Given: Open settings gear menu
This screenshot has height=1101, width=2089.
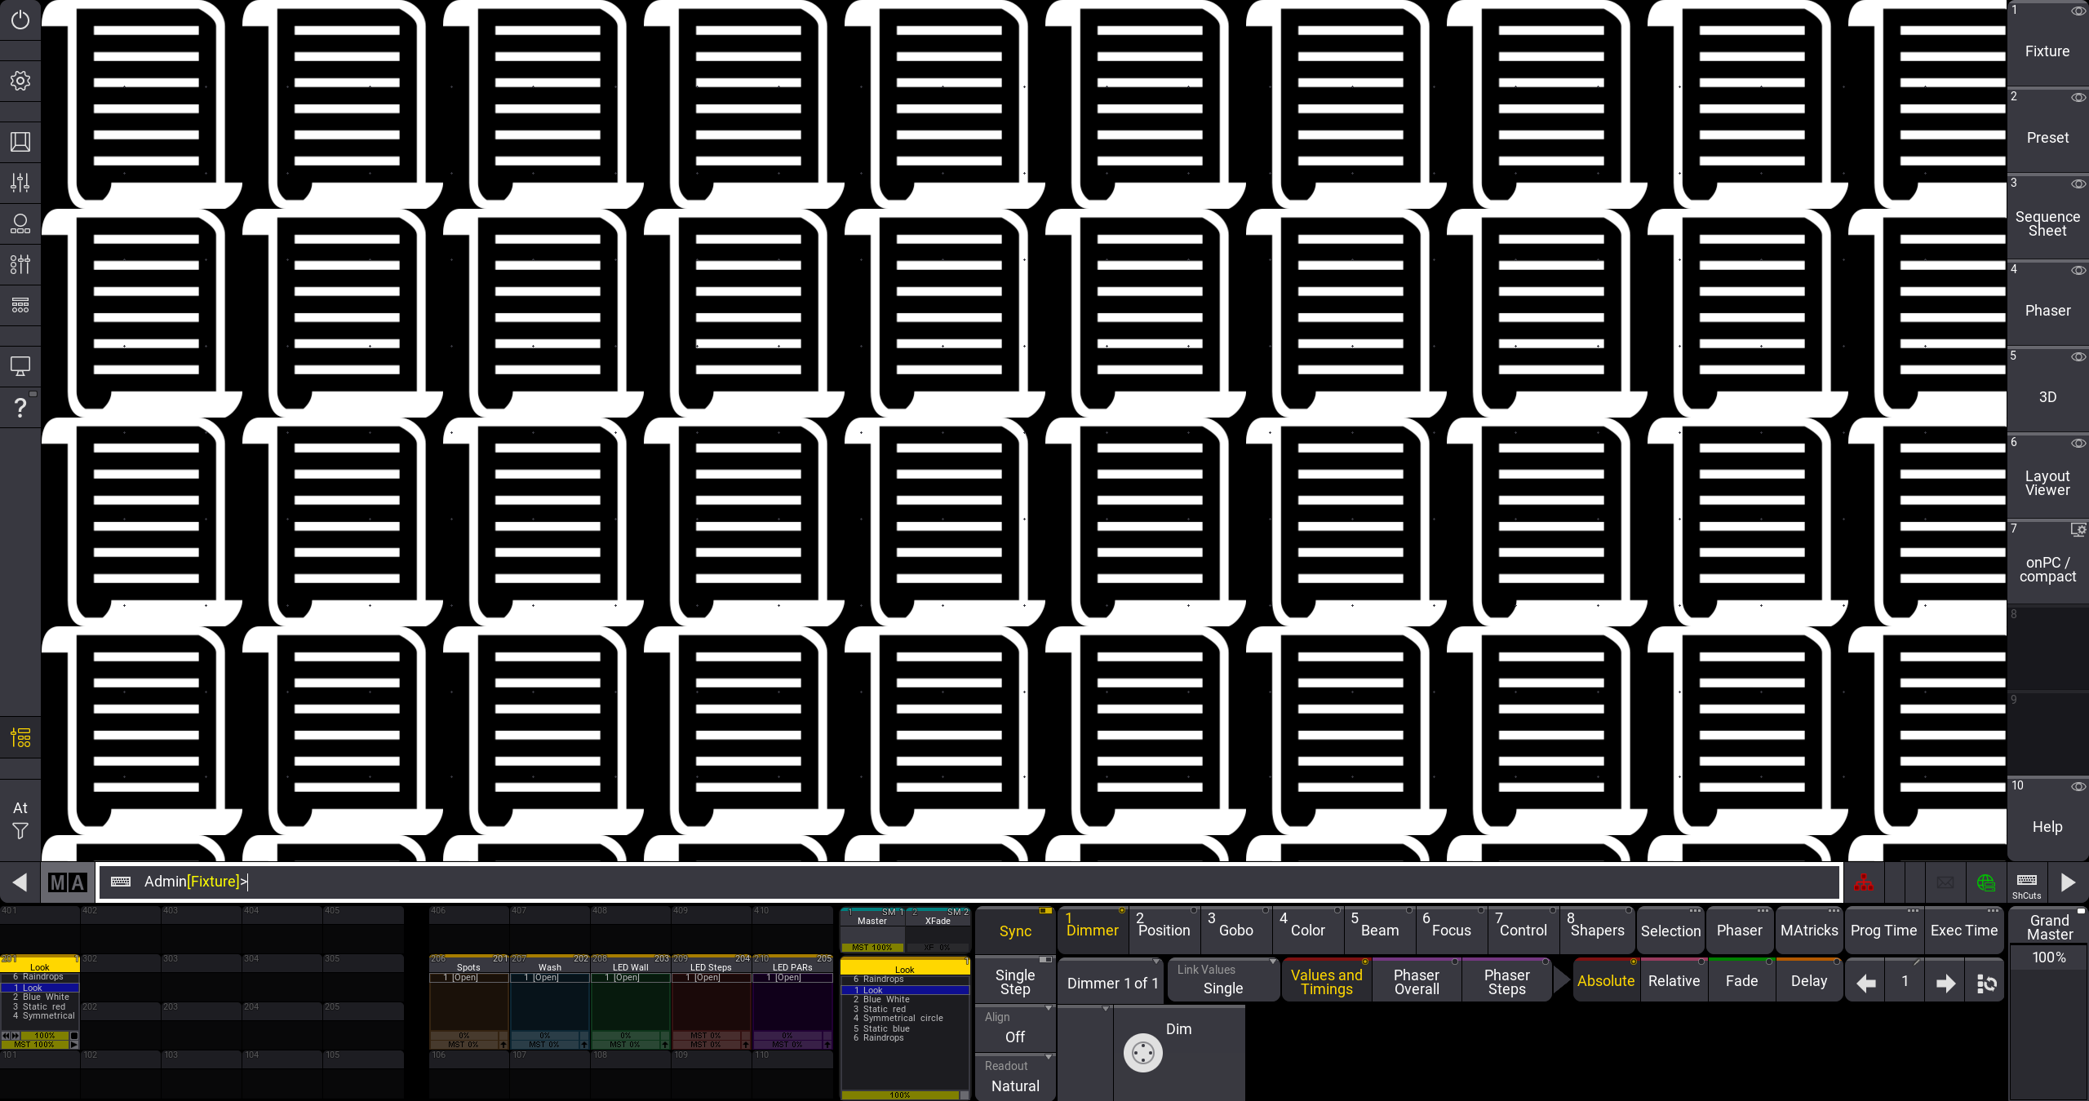Looking at the screenshot, I should pos(20,81).
